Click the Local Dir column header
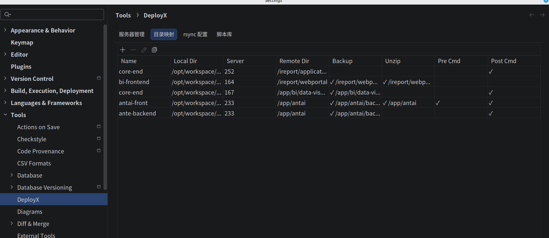Image resolution: width=549 pixels, height=238 pixels. click(x=197, y=61)
